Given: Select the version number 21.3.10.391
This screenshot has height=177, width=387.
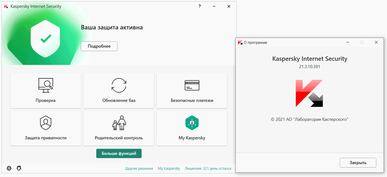Looking at the screenshot, I should 309,66.
